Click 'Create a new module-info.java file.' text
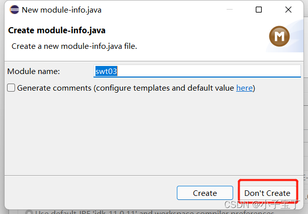Image resolution: width=308 pixels, height=214 pixels. click(x=74, y=46)
